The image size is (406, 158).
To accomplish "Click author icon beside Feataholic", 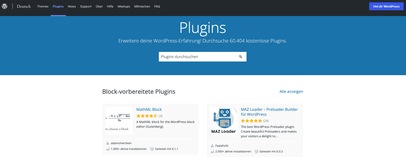I will coord(212,146).
